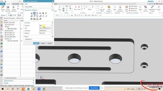Open the Tool dropdown
The width and height of the screenshot is (163, 91).
pyautogui.click(x=46, y=28)
